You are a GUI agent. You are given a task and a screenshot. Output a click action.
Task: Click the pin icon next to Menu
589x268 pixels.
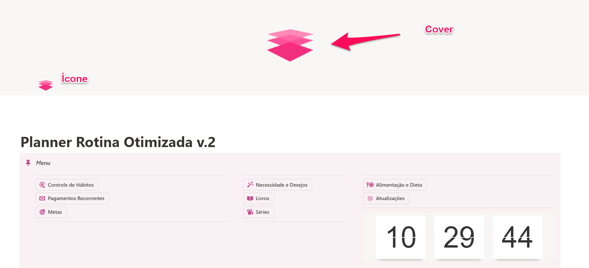point(28,163)
